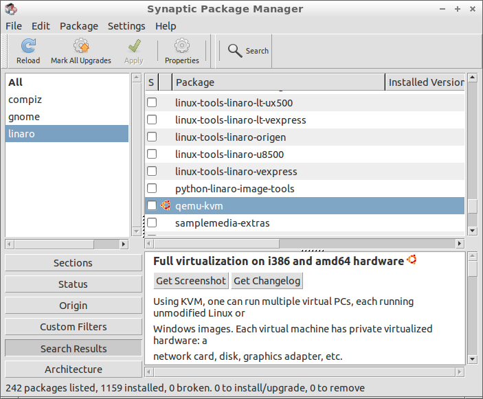483x399 pixels.
Task: Toggle checkbox for linux-tools-linaro-vexpress
Action: (x=152, y=171)
